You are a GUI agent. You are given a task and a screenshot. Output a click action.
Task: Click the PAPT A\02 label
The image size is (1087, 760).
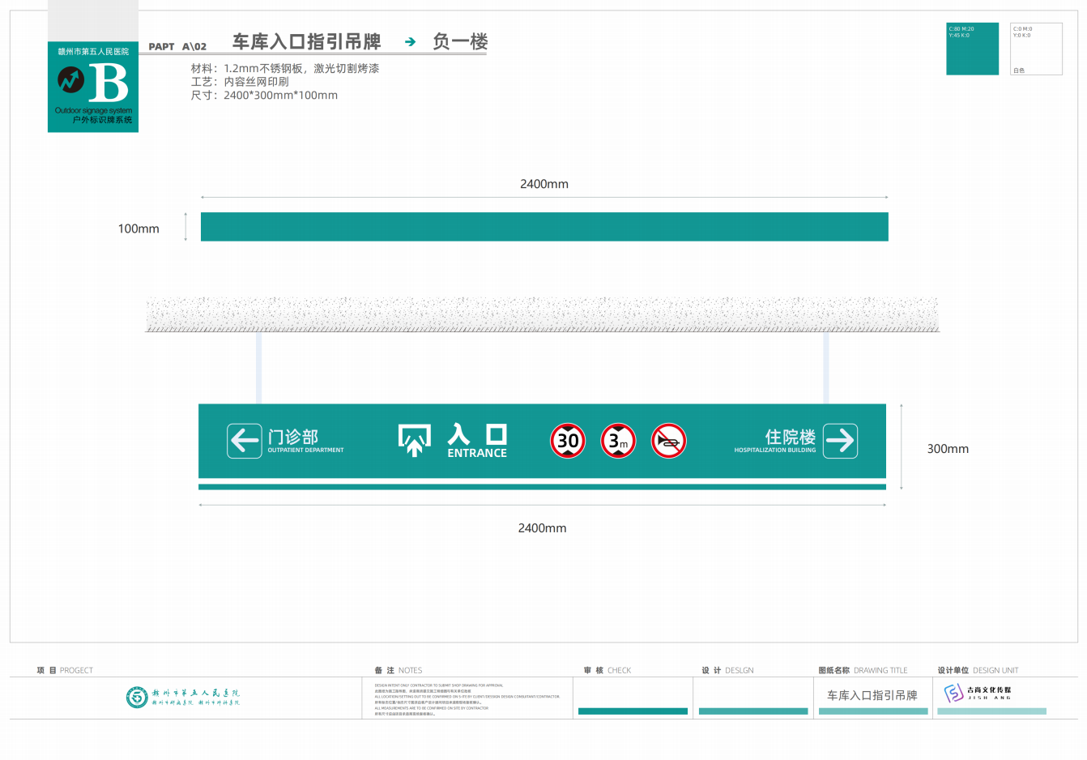click(177, 47)
